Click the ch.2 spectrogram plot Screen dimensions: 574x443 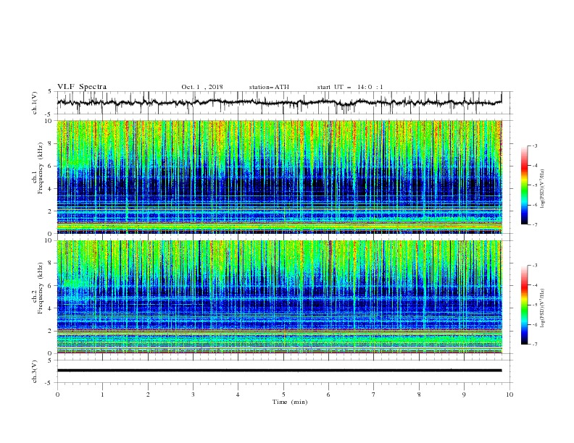click(x=280, y=297)
